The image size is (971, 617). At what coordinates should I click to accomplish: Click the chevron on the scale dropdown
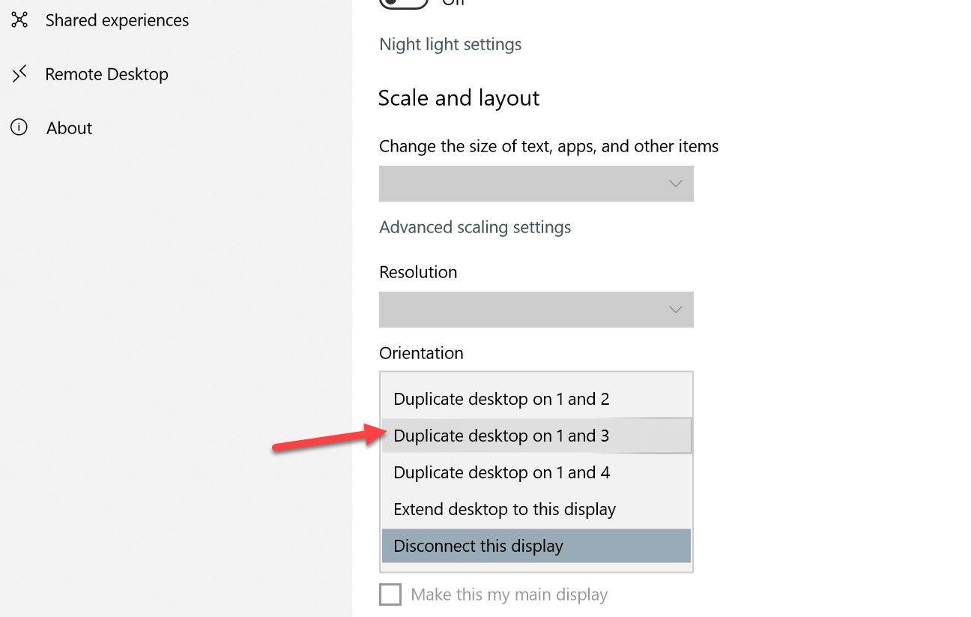point(675,184)
